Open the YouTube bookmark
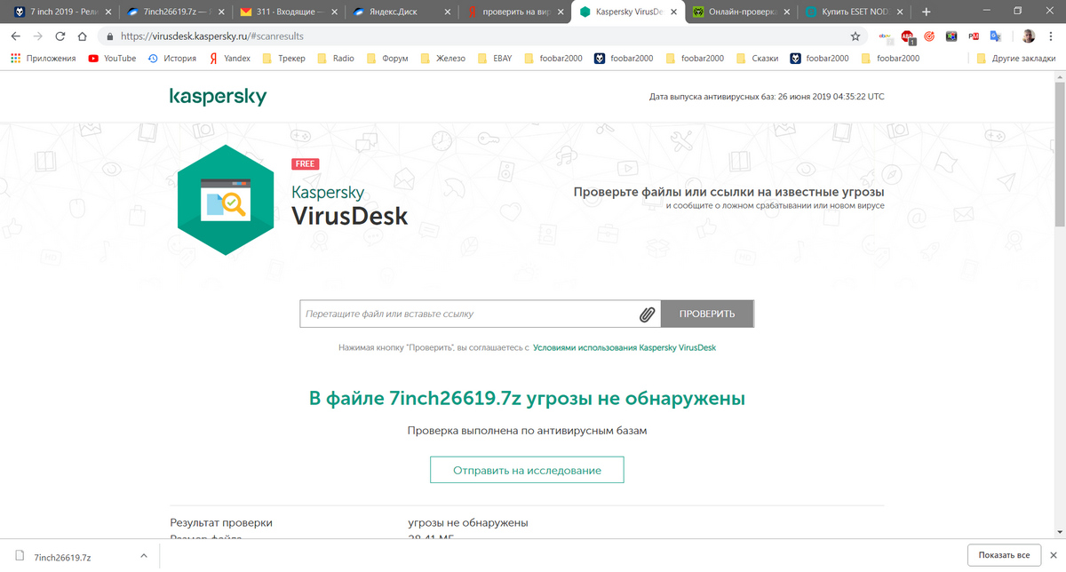 point(112,58)
